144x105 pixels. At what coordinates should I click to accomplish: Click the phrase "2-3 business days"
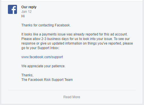click(x=55, y=39)
